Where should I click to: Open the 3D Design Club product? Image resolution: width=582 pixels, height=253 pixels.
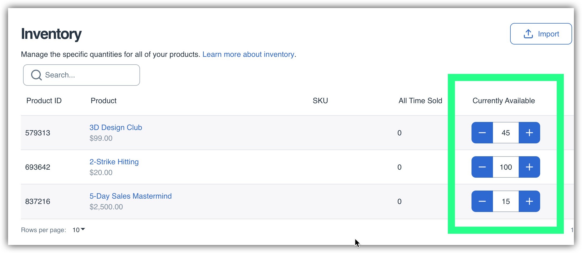(x=116, y=128)
